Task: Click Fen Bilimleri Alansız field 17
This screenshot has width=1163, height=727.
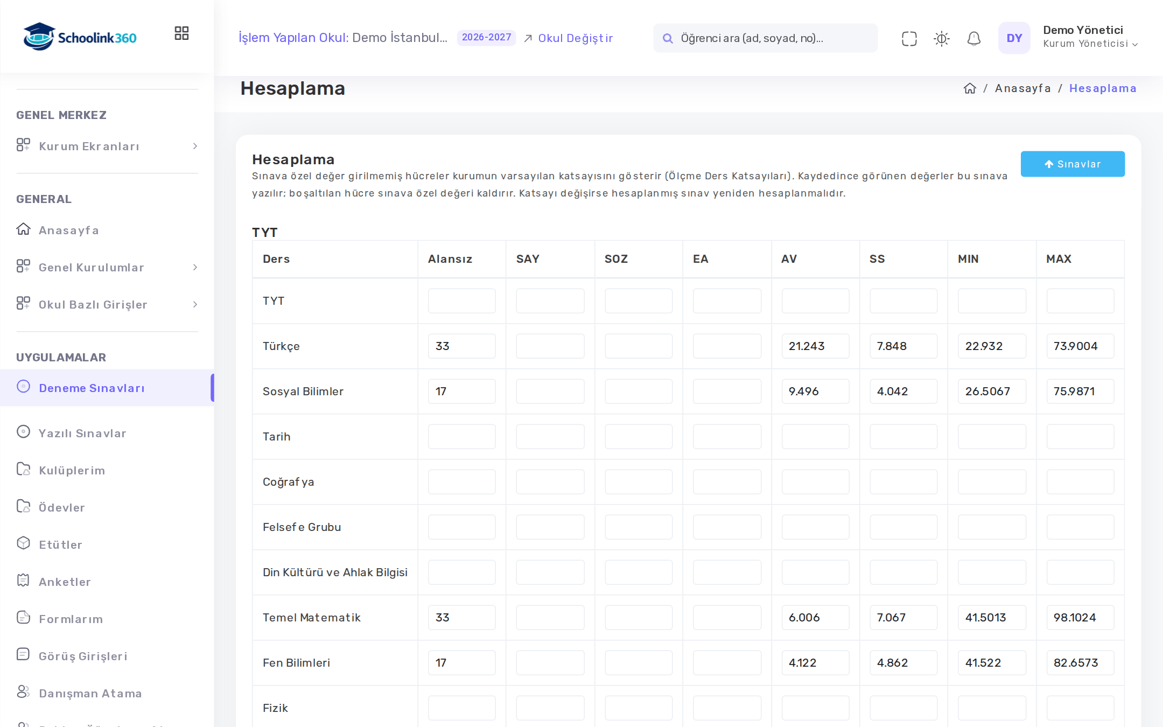Action: point(461,662)
